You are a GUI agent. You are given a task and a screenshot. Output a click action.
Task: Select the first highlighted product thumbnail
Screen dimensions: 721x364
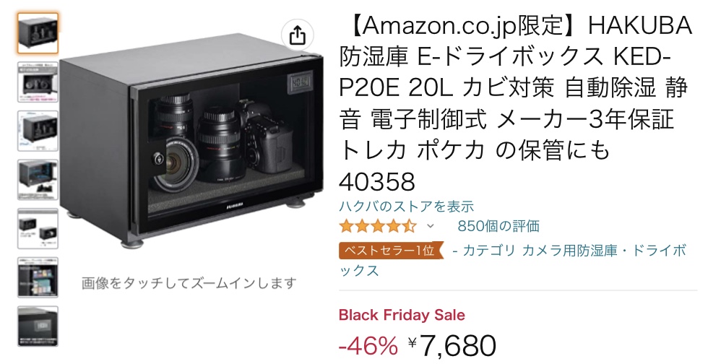(x=38, y=33)
